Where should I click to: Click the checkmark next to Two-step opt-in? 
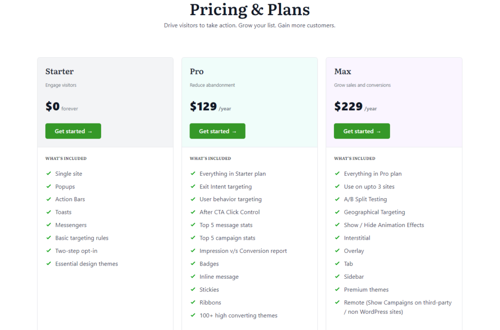(48, 250)
